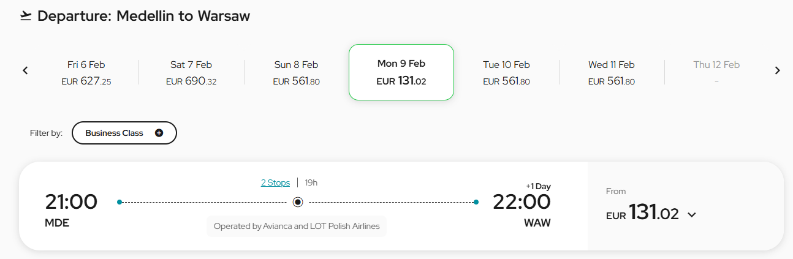Select Tue 10 Feb date tab
The width and height of the screenshot is (793, 259).
point(506,72)
